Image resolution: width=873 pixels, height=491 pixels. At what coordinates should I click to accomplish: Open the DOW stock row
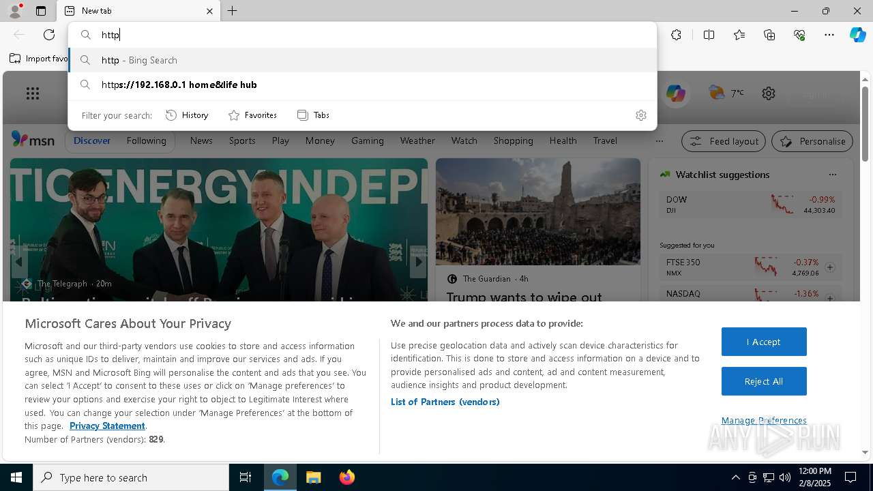point(751,204)
